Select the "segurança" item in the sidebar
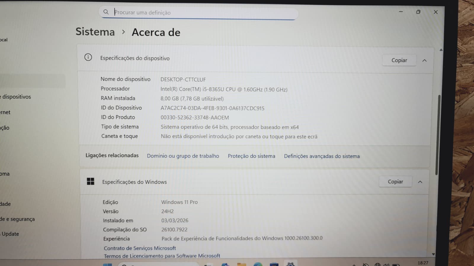This screenshot has height=266, width=474. point(17,219)
